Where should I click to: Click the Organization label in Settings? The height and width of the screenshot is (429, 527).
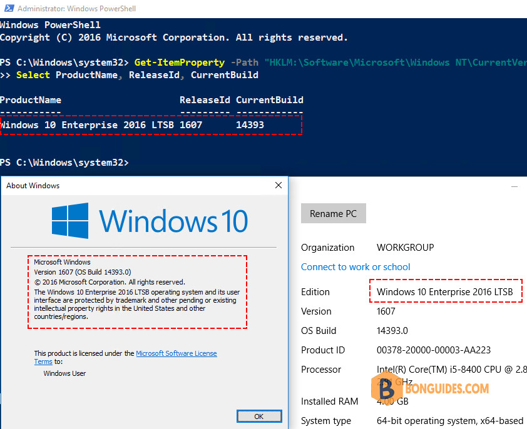click(x=328, y=248)
